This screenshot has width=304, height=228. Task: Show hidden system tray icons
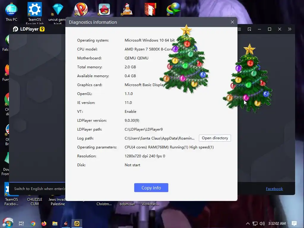(x=248, y=224)
